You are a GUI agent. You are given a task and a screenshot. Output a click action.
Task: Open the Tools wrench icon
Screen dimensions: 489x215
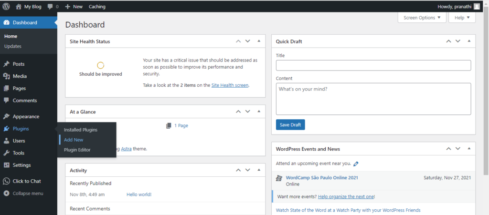coord(6,153)
